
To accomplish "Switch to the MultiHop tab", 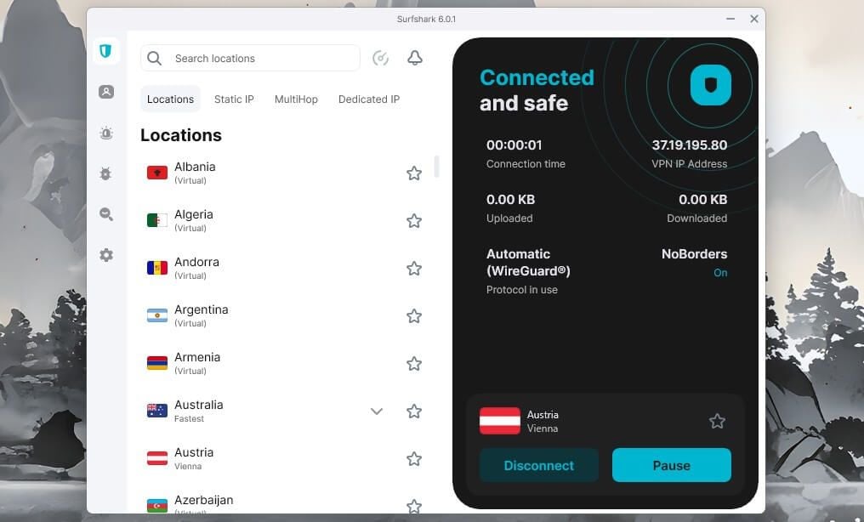I will (296, 99).
